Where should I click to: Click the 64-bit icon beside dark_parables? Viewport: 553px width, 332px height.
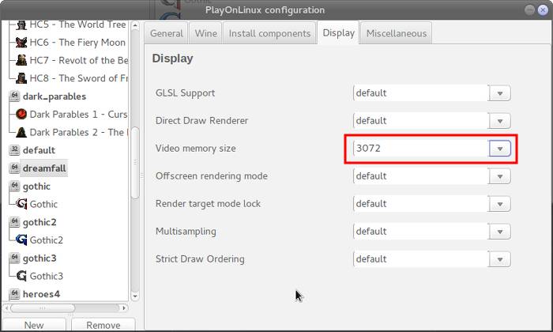click(14, 96)
